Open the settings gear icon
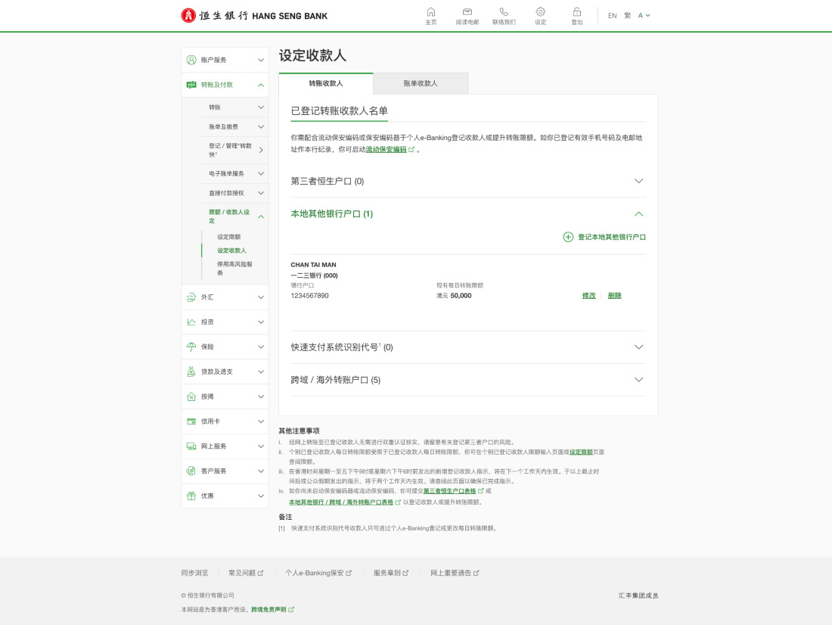This screenshot has height=625, width=832. (540, 13)
